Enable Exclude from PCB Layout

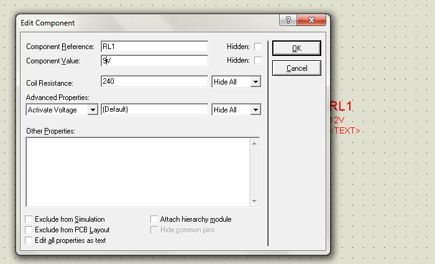click(29, 230)
